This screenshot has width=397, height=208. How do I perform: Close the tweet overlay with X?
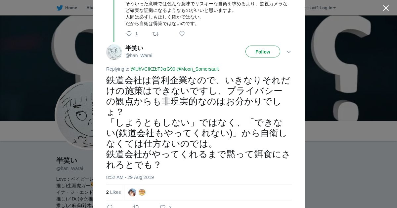[x=386, y=8]
